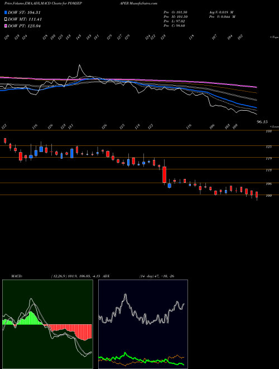Screen dimensions: 279x369
Task: Click the Avg V: 0.018 M value
Action: click(221, 12)
